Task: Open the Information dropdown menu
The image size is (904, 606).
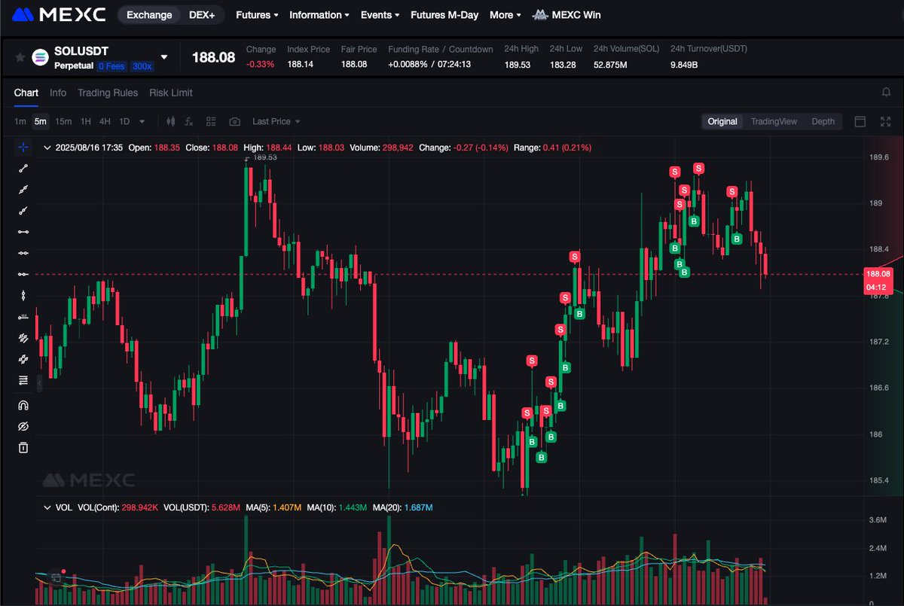Action: coord(319,15)
